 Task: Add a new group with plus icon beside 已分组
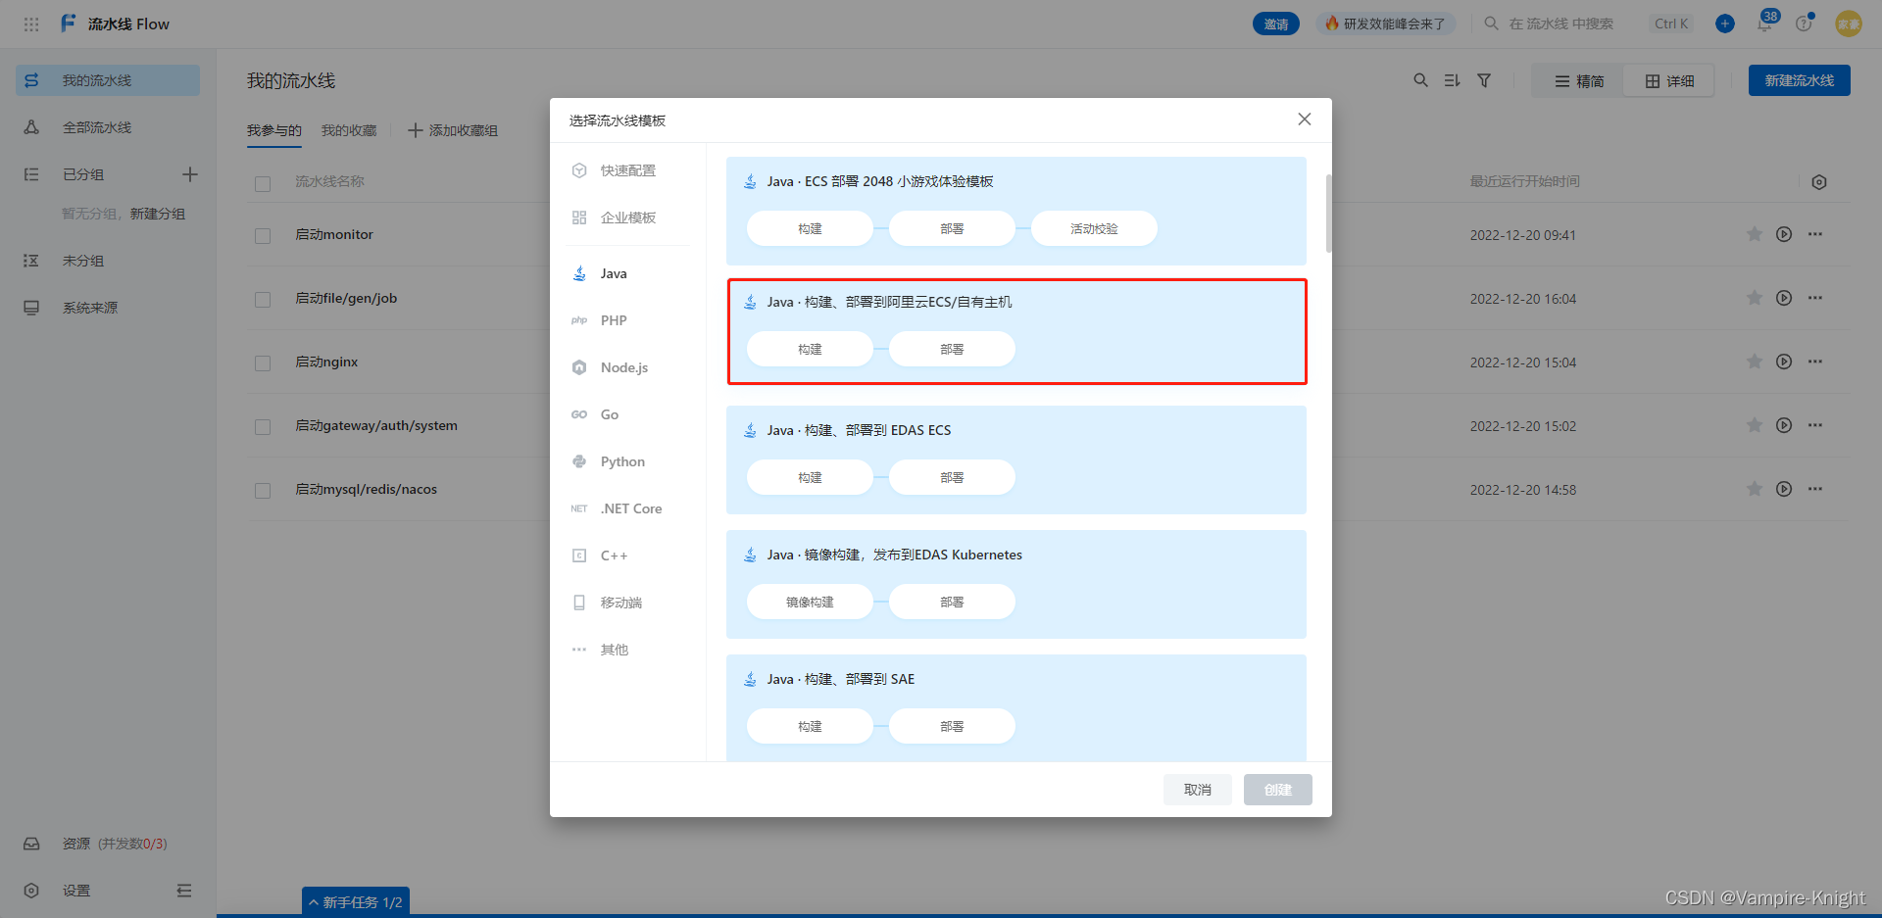coord(190,174)
